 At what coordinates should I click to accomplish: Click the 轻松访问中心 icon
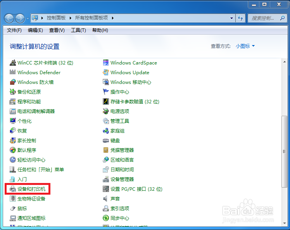tap(12, 160)
